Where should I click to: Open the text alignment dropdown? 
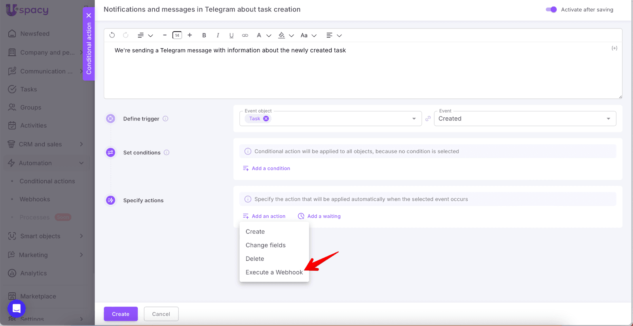(x=334, y=35)
